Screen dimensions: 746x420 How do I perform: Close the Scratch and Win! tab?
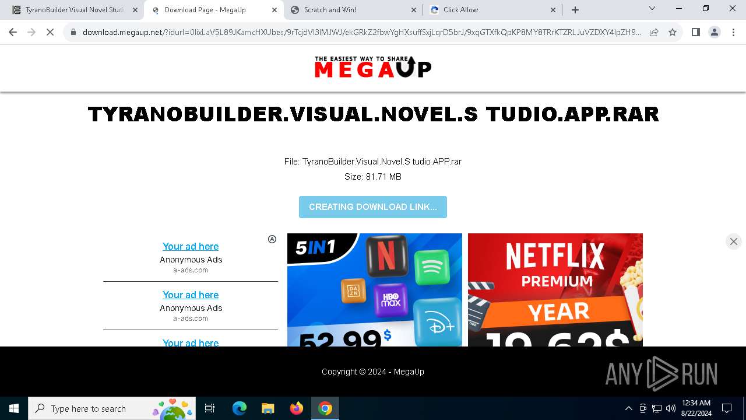[414, 10]
